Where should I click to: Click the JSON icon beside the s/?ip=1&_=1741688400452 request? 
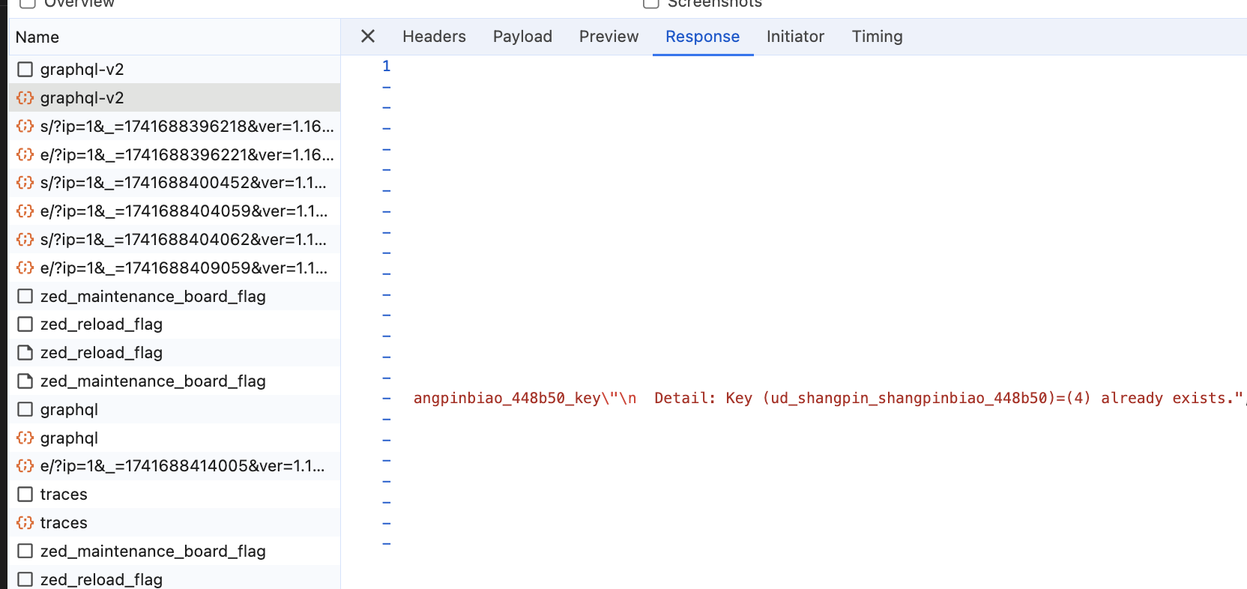click(25, 182)
